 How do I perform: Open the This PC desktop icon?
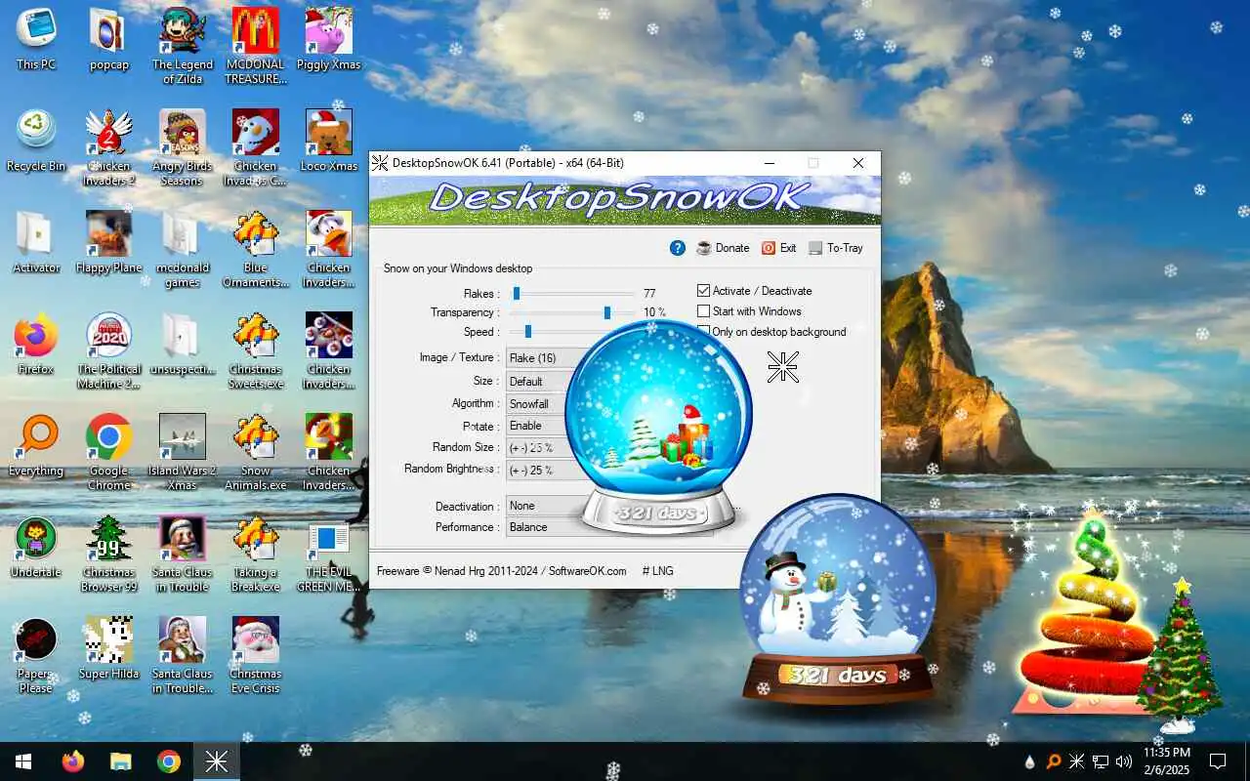click(36, 40)
